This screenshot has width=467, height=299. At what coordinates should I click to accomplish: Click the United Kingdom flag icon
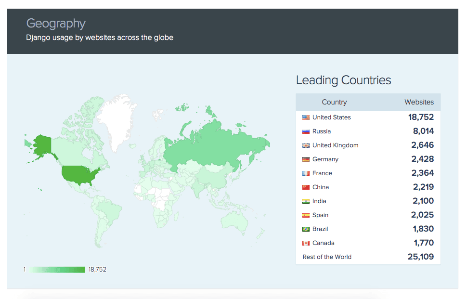306,145
